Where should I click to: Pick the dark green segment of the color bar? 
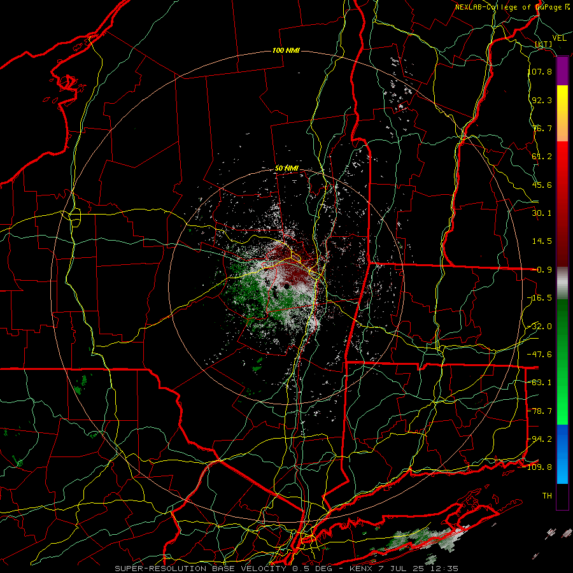562,325
